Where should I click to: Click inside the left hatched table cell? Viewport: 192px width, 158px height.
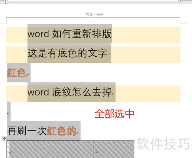click(x=50, y=149)
